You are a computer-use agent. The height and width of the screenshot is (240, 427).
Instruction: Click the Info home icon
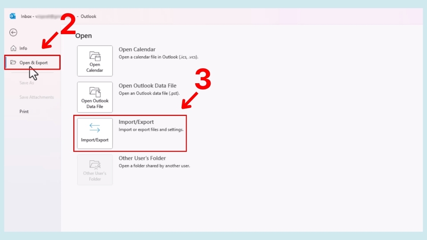coord(14,48)
